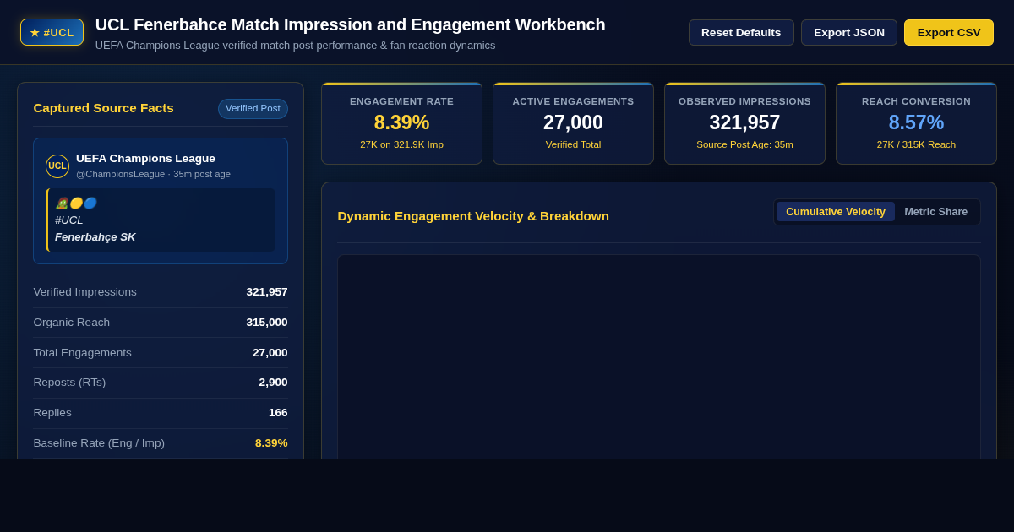Screen dimensions: 1014x532
Task: Click the workbench page title
Action: point(350,24)
